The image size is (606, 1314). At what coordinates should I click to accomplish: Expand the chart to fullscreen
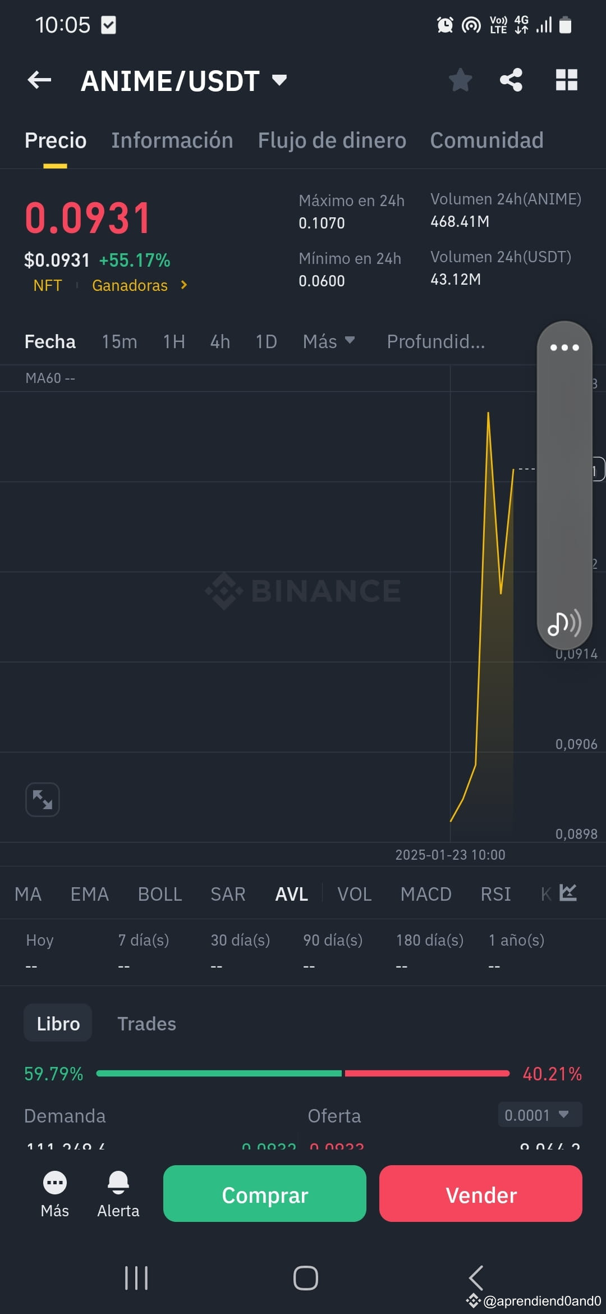(43, 799)
